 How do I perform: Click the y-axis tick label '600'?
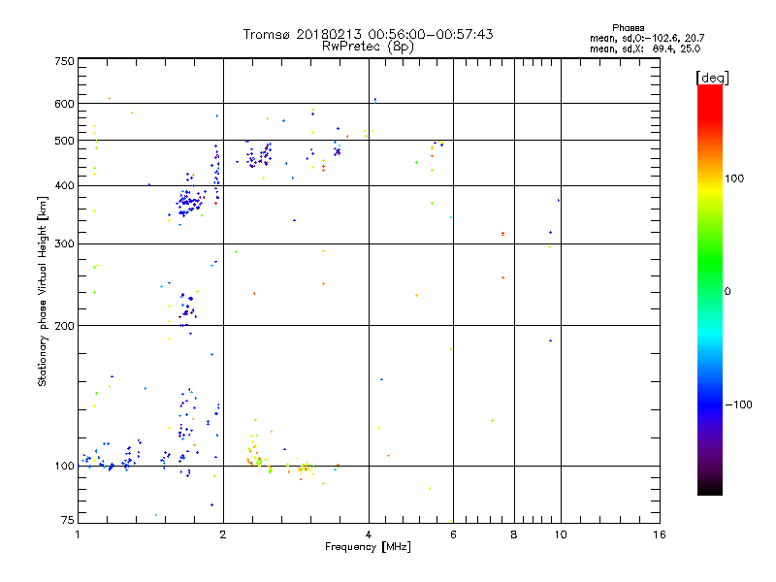(64, 104)
